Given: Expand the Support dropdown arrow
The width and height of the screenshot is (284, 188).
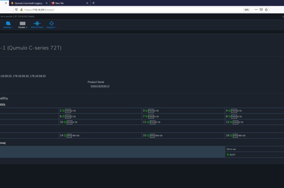Looking at the screenshot, I should click(x=56, y=27).
